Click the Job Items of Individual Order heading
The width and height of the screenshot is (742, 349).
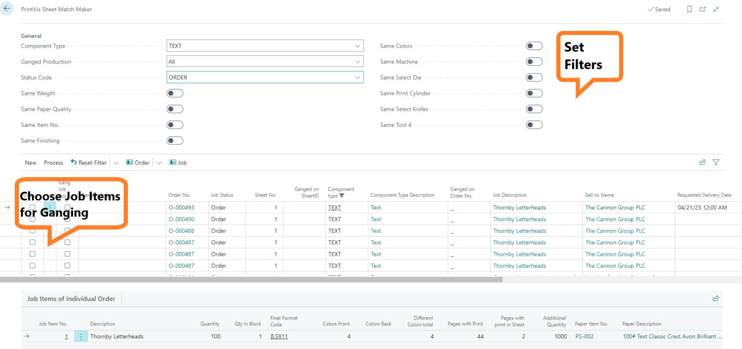71,298
